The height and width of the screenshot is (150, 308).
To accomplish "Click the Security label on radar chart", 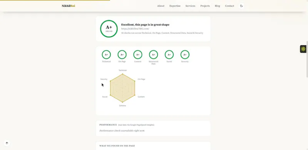I will tap(104, 79).
